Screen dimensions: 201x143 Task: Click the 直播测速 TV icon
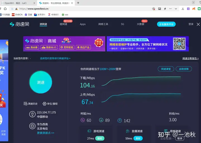(x=128, y=131)
